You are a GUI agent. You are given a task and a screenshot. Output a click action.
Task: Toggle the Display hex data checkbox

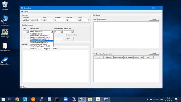[x=65, y=35]
